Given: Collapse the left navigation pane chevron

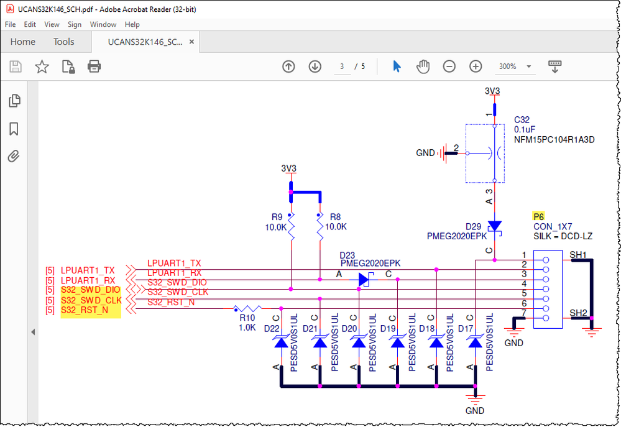Looking at the screenshot, I should click(x=33, y=332).
